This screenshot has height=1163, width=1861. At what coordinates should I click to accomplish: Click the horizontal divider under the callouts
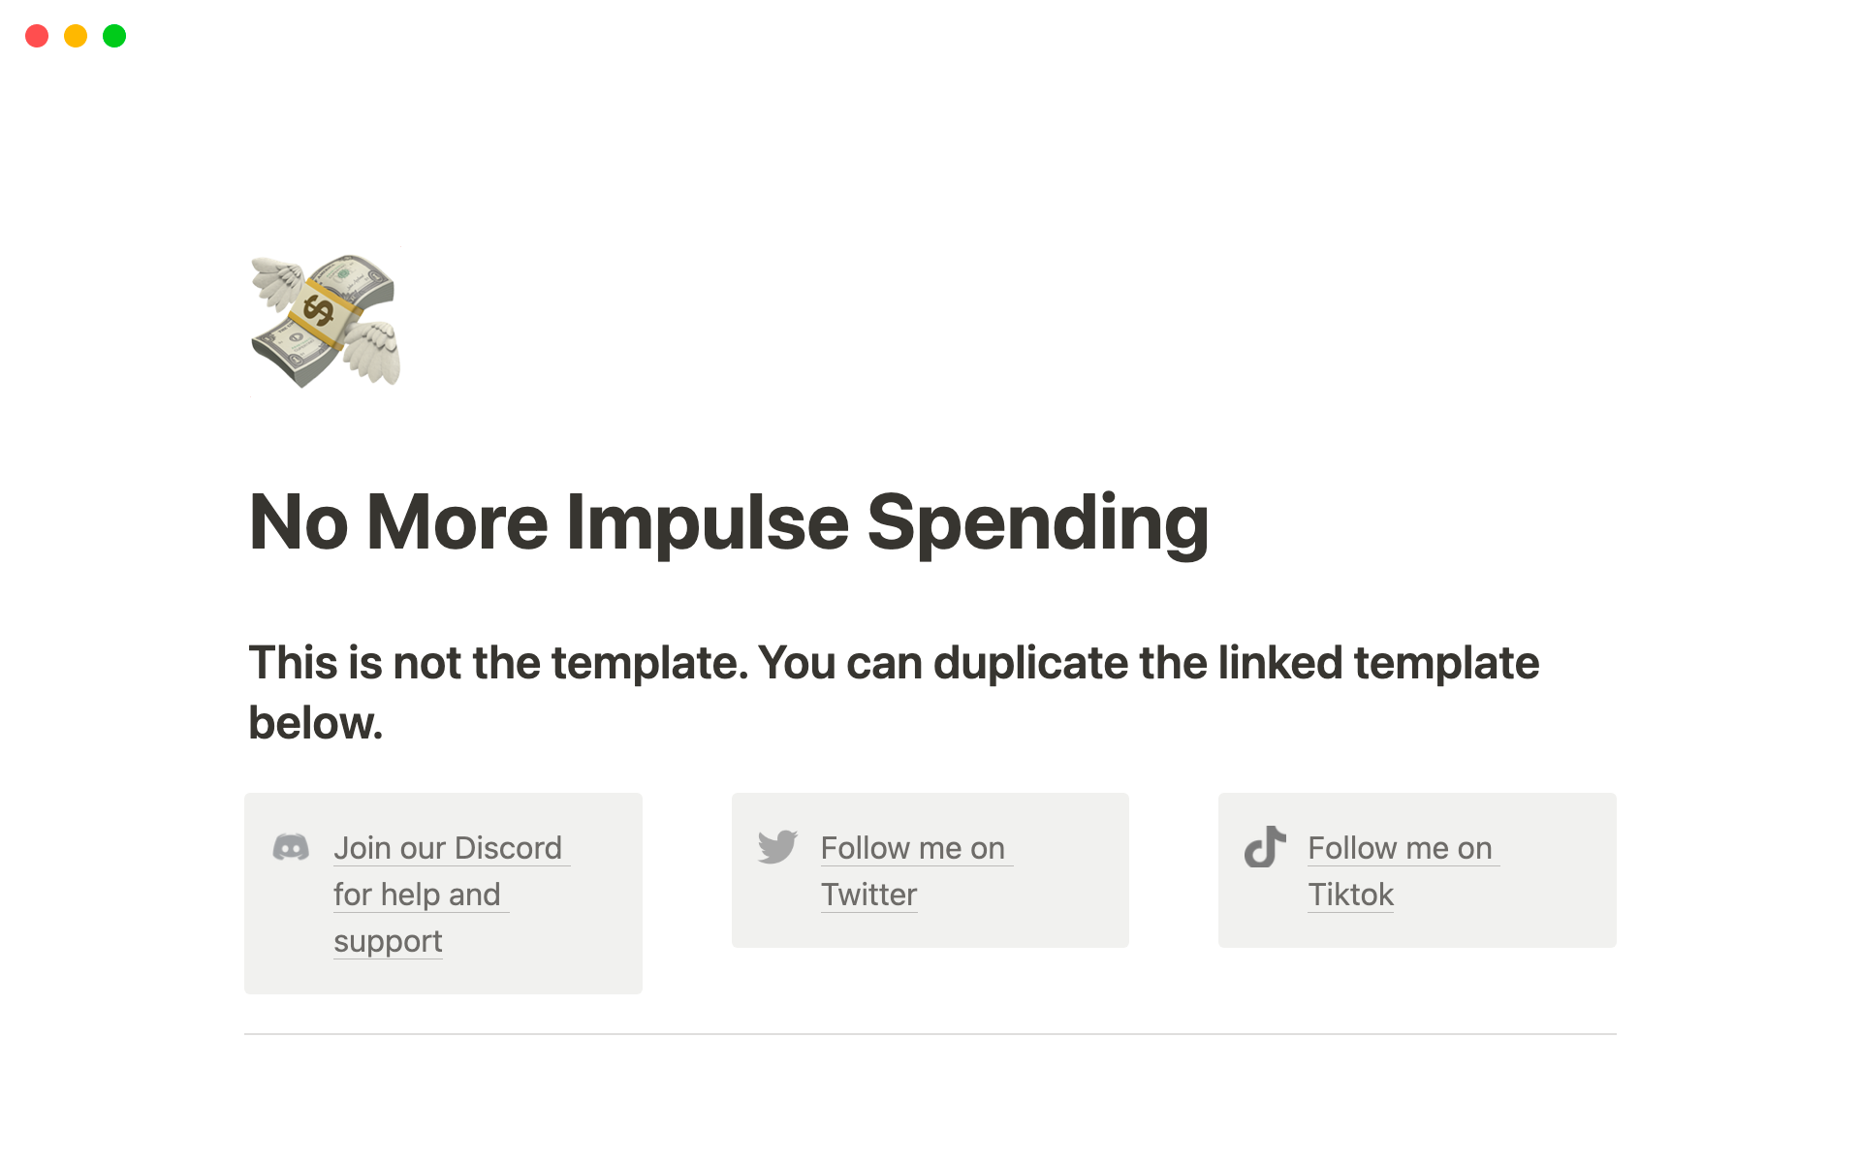click(930, 1034)
